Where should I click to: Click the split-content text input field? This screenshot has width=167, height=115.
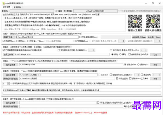82,87
